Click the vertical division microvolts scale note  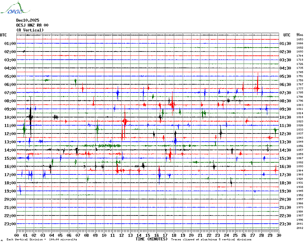coord(42,239)
